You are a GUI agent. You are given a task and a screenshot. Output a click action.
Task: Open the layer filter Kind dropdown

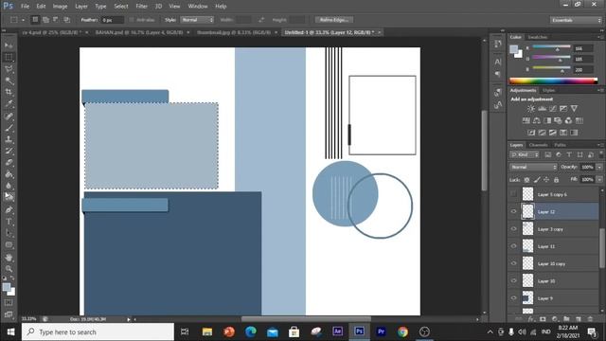[525, 154]
